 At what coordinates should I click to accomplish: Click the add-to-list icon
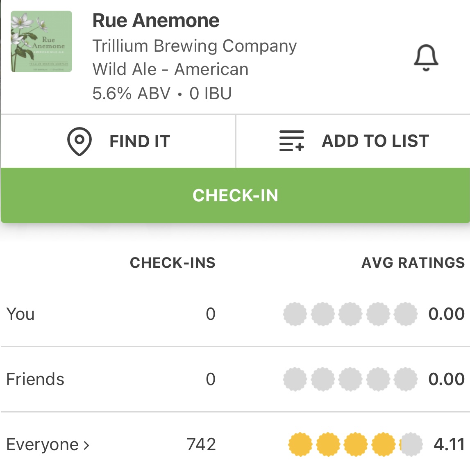click(292, 141)
